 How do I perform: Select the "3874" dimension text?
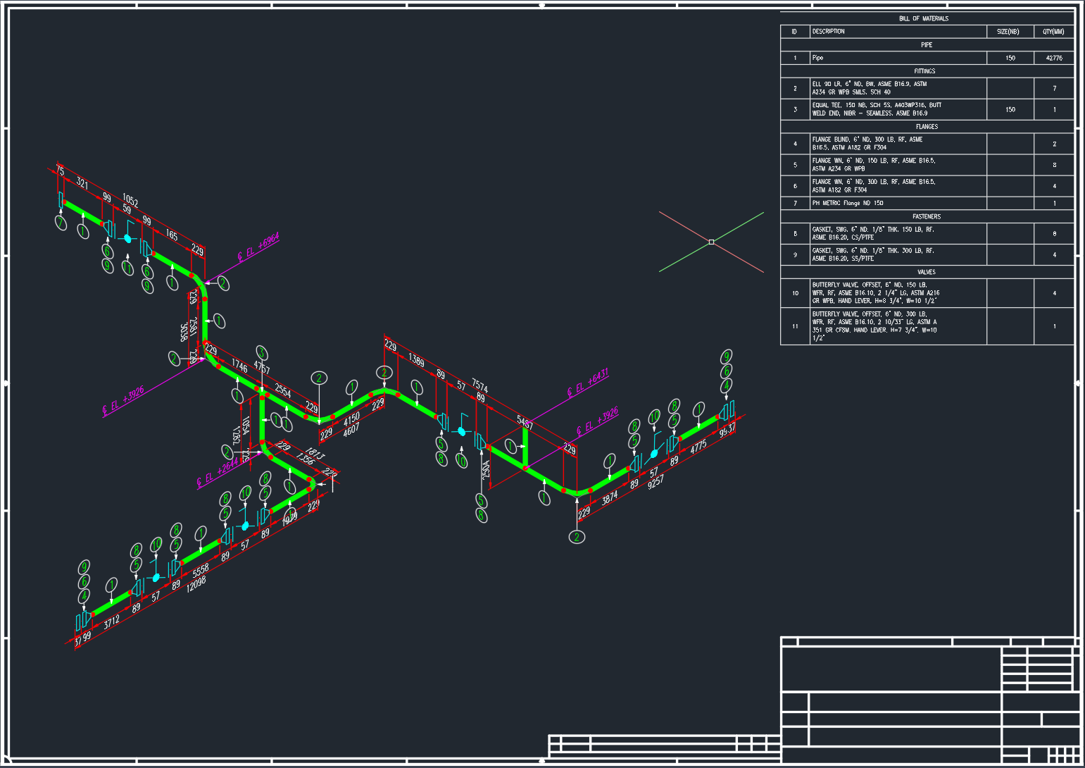pos(610,497)
